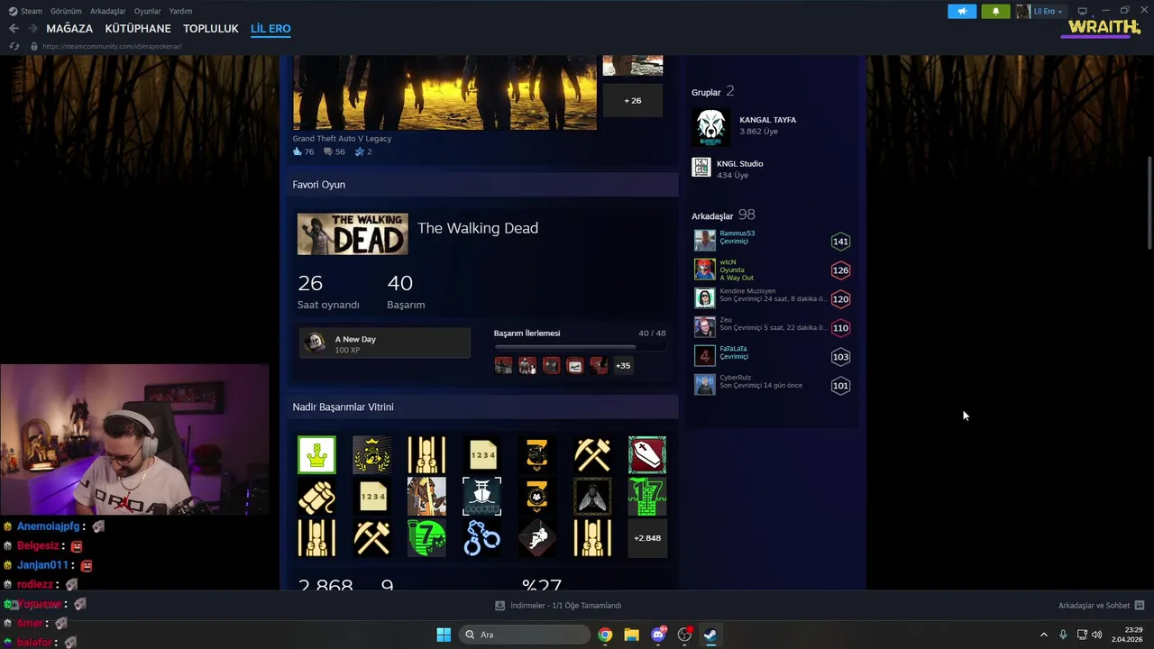Click the thumbs-up icon with 76 likes
This screenshot has height=649, width=1154.
298,151
